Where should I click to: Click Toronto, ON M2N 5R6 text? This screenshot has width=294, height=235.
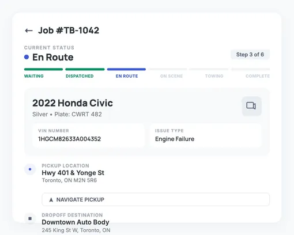pos(69,180)
